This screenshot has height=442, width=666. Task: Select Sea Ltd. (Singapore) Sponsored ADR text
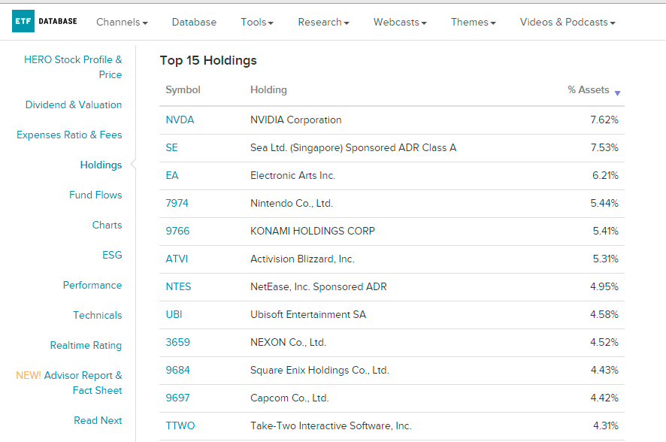pyautogui.click(x=353, y=148)
